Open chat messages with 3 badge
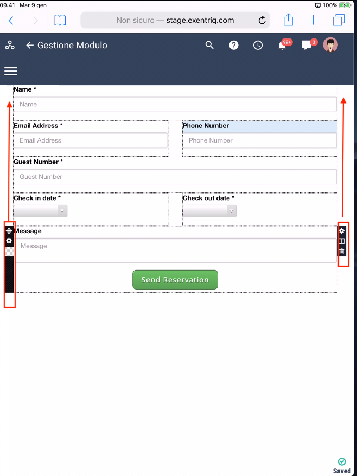Image resolution: width=357 pixels, height=476 pixels. click(307, 46)
